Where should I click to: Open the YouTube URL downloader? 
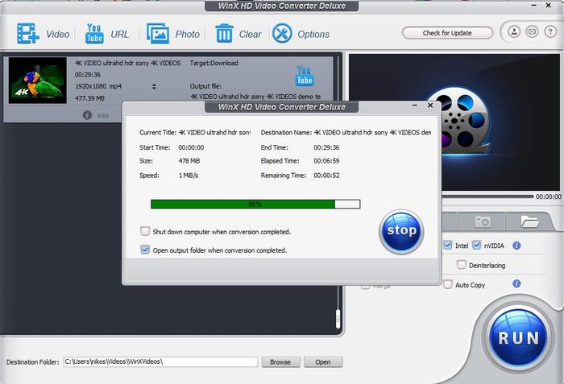94,34
